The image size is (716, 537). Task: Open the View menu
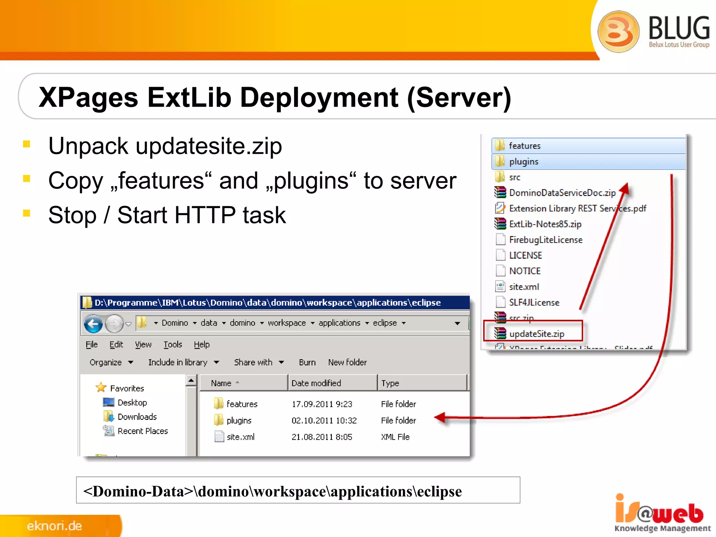143,344
